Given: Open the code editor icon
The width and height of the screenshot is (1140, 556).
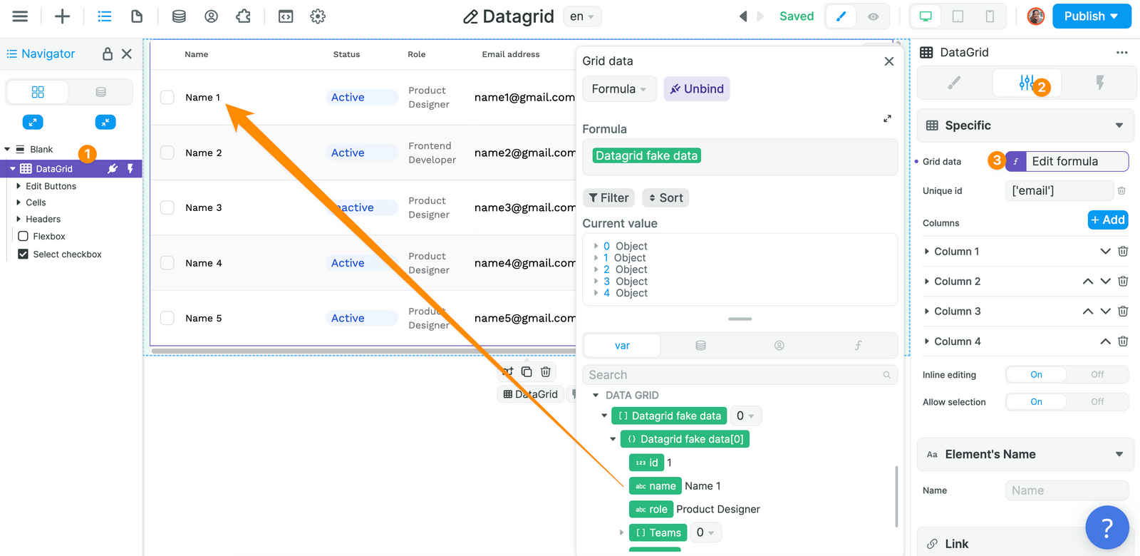Looking at the screenshot, I should point(286,16).
